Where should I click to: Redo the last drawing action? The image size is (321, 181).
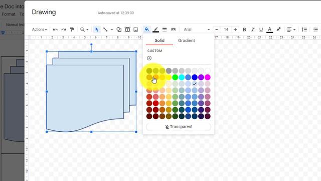coord(64,30)
